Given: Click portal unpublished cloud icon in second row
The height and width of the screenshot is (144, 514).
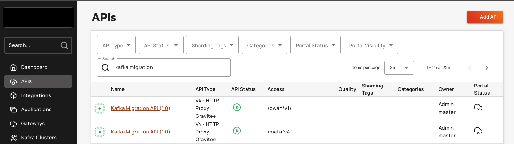Looking at the screenshot, I should click(478, 131).
